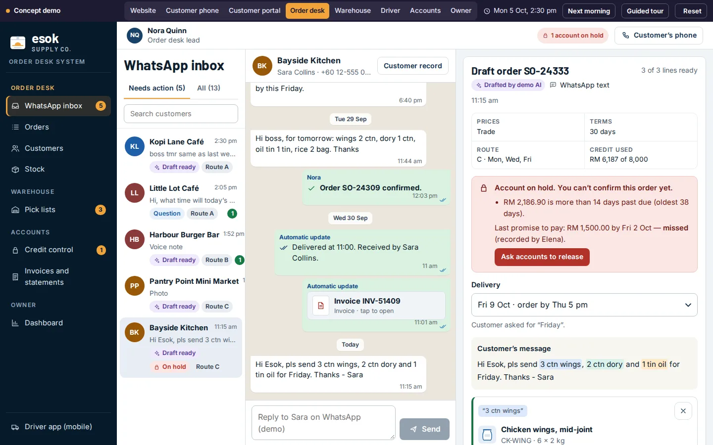Click the "Drafted by demo AI" tag
This screenshot has height=445, width=713.
coord(508,85)
